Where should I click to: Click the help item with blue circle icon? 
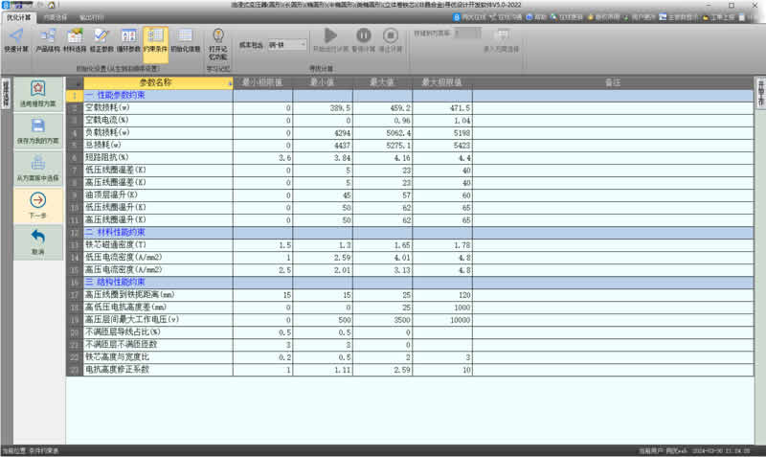pyautogui.click(x=536, y=17)
